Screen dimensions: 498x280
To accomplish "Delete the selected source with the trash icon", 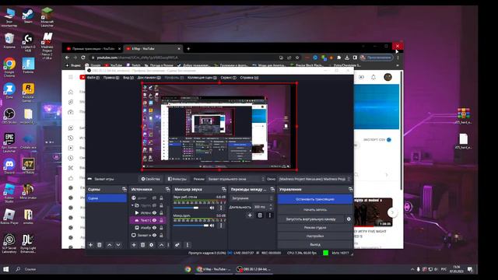I will coord(142,245).
